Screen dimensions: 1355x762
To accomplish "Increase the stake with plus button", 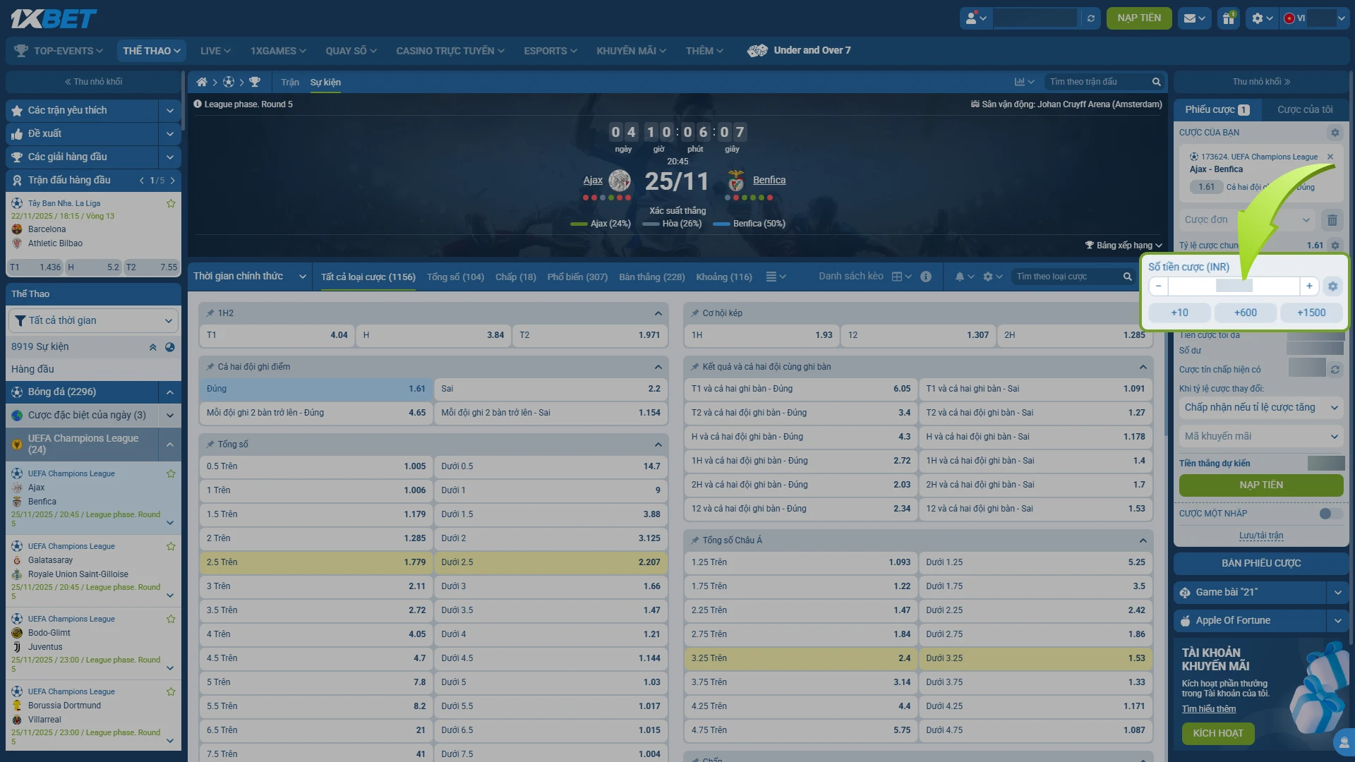I will tap(1309, 286).
